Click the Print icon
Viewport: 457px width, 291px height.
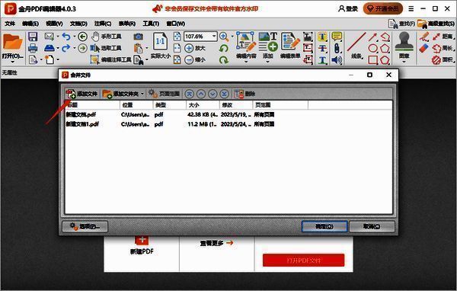[x=33, y=48]
